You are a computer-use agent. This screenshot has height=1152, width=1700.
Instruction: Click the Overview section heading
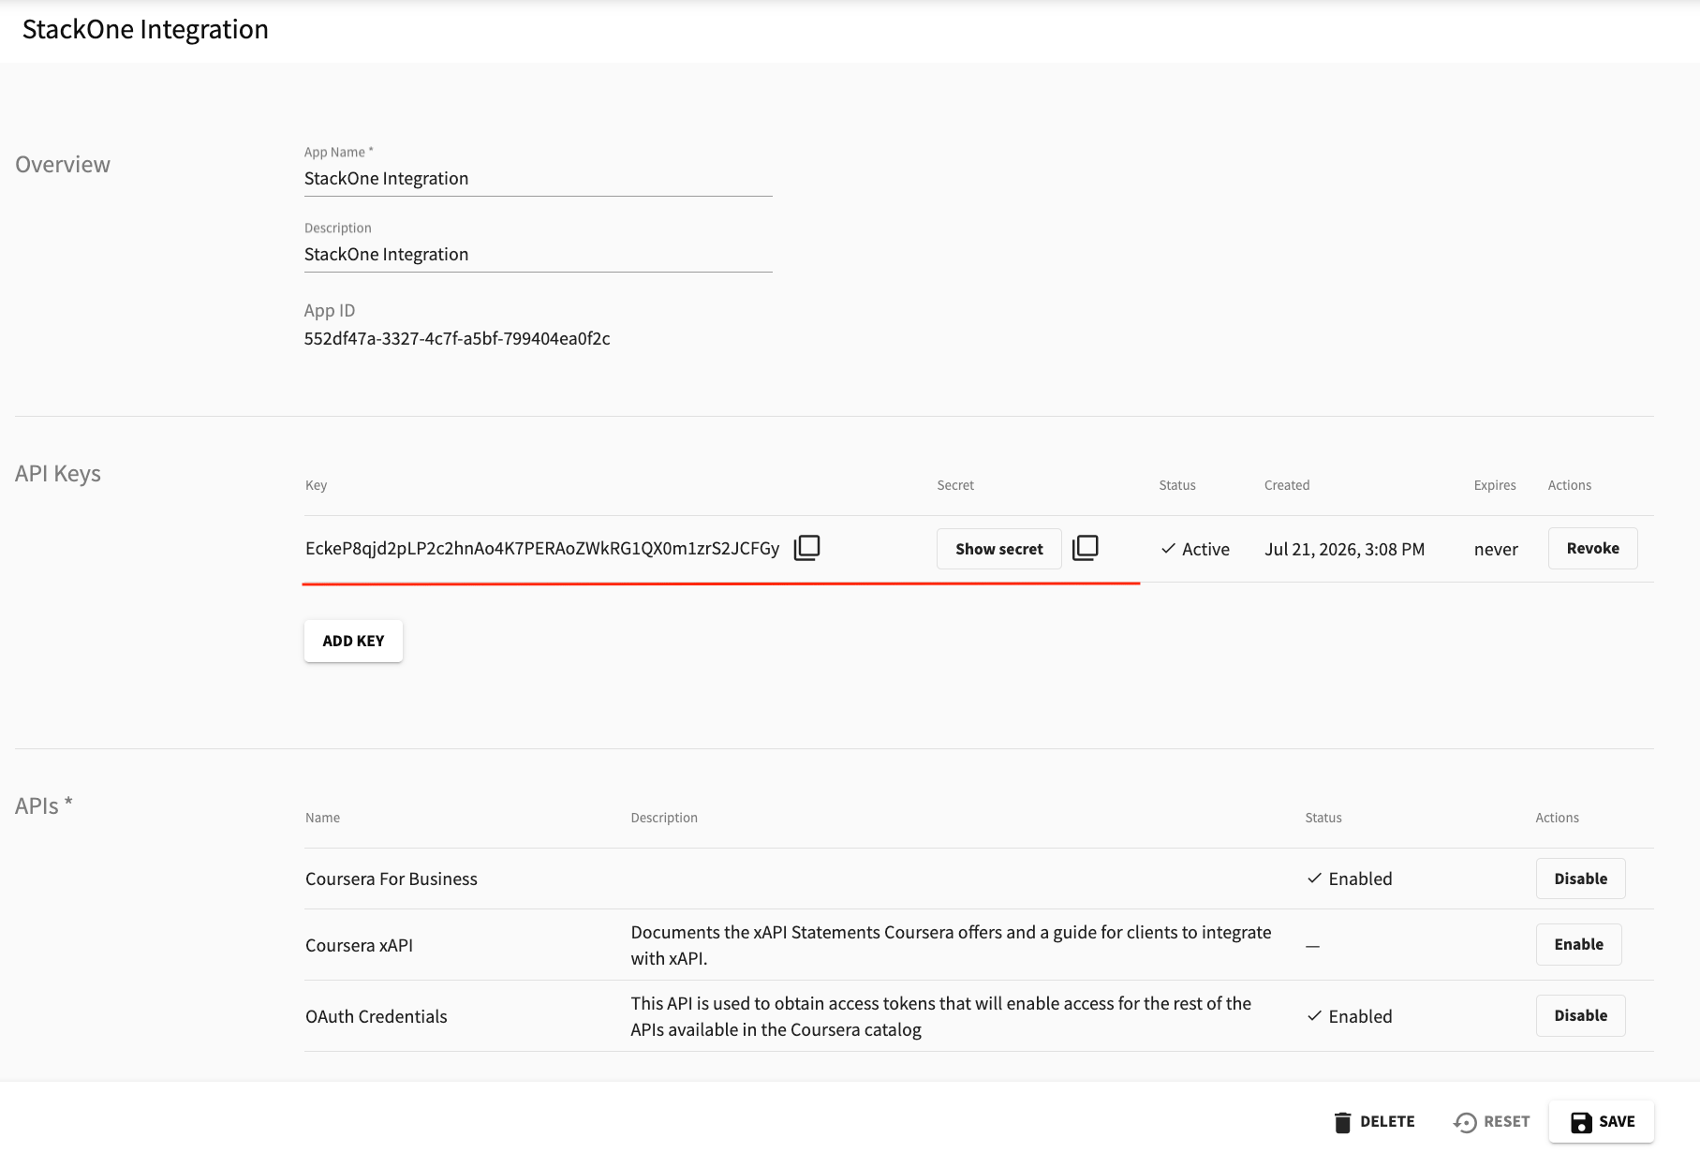(x=63, y=165)
